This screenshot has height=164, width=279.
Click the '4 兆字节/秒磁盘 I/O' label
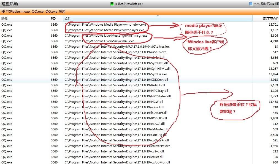129,4
